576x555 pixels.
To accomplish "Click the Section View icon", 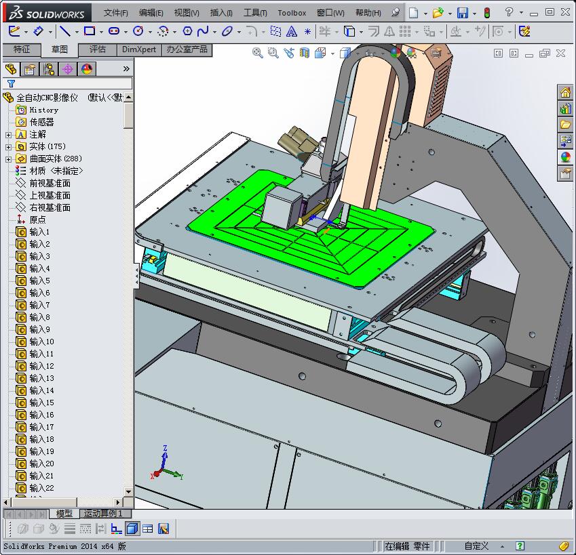I will click(305, 53).
